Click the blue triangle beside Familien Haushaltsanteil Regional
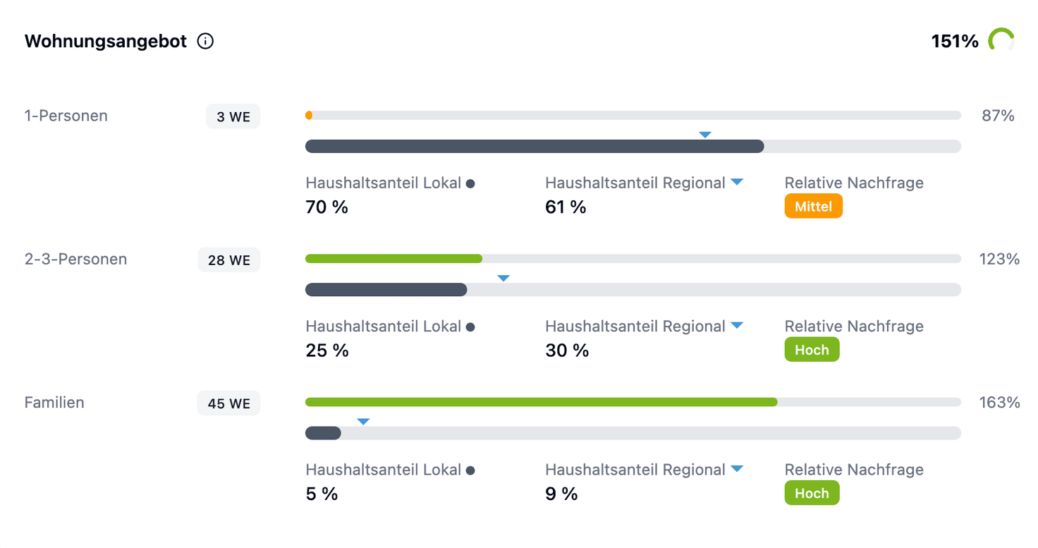The height and width of the screenshot is (548, 1038). tap(737, 468)
